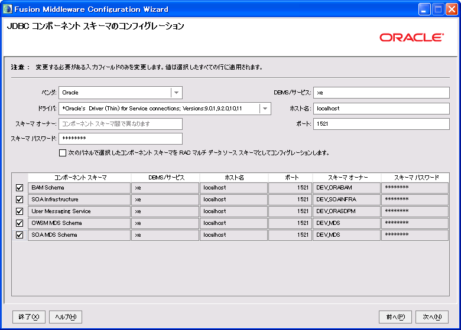Select the SOA MDS Schema cell
The image size is (461, 330).
[x=79, y=235]
